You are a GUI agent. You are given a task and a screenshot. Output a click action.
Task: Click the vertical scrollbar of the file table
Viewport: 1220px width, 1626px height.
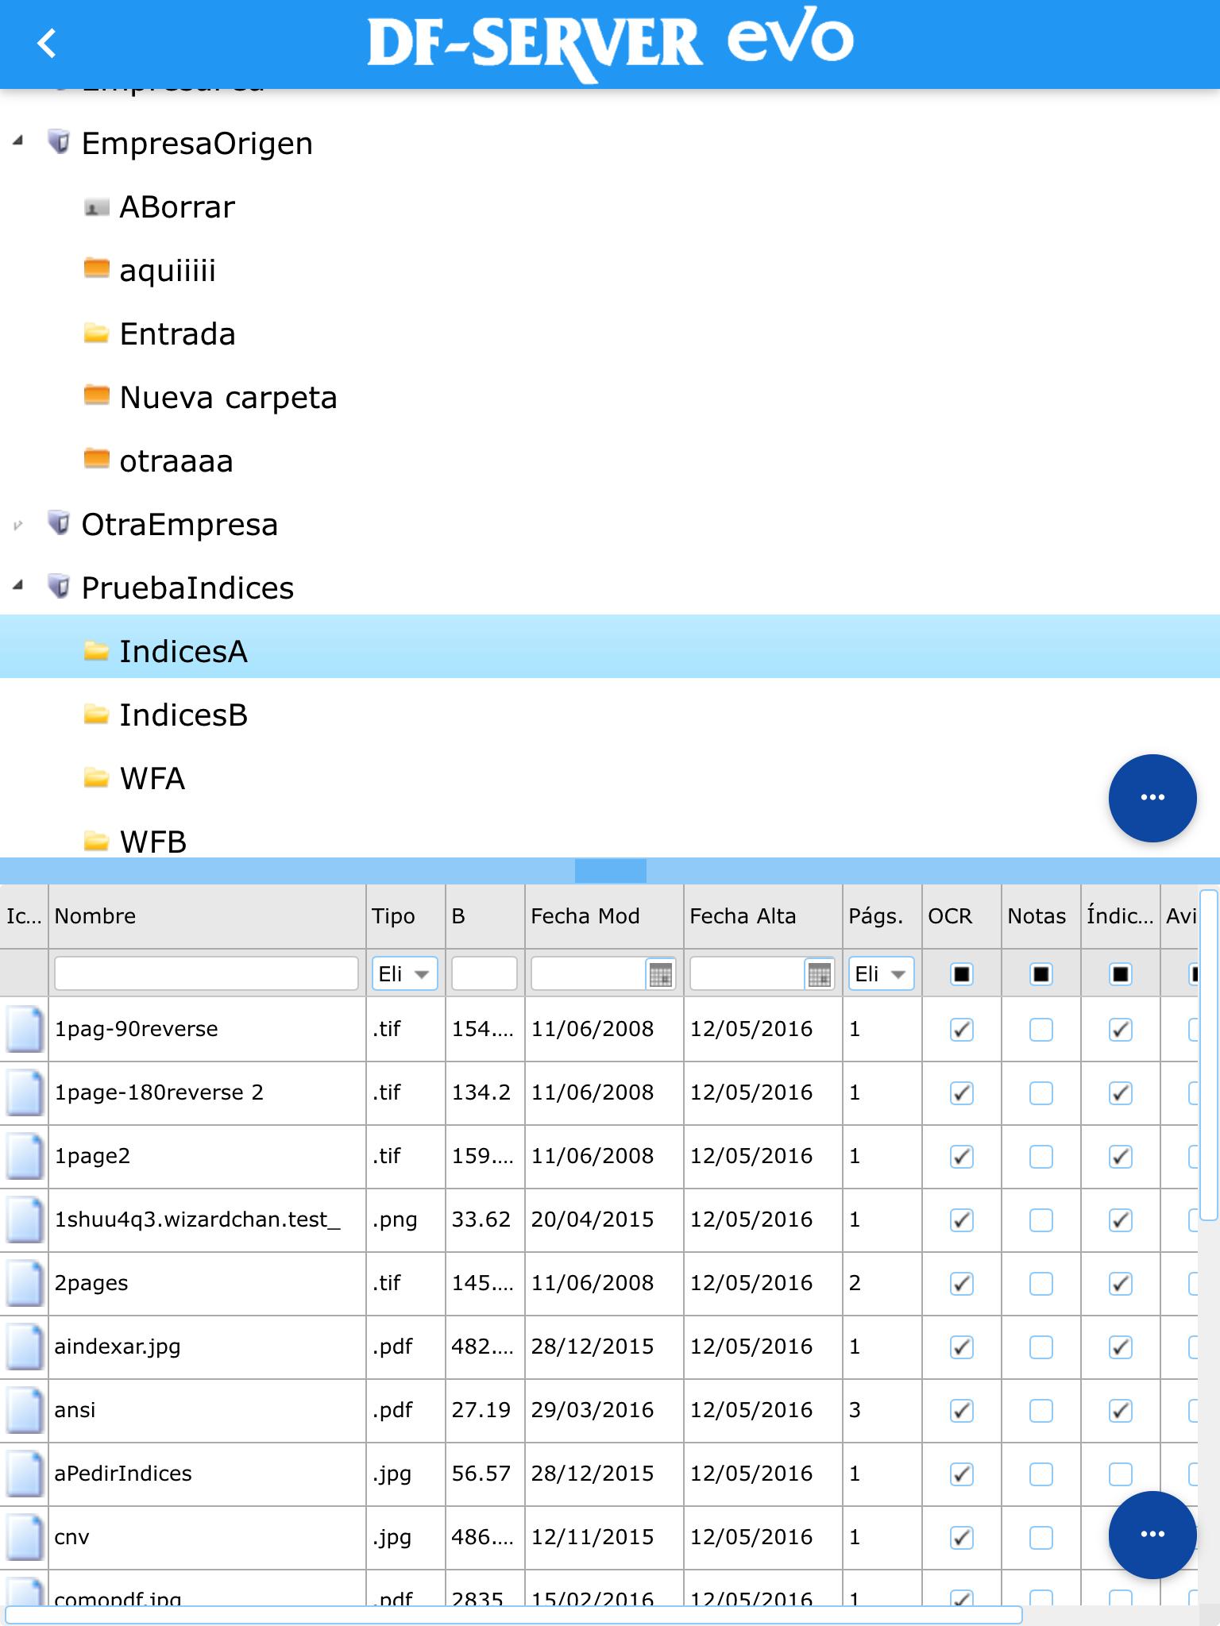[x=1209, y=1056]
